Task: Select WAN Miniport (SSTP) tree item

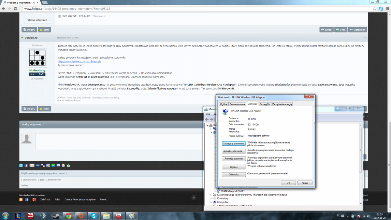Action: coord(233,191)
